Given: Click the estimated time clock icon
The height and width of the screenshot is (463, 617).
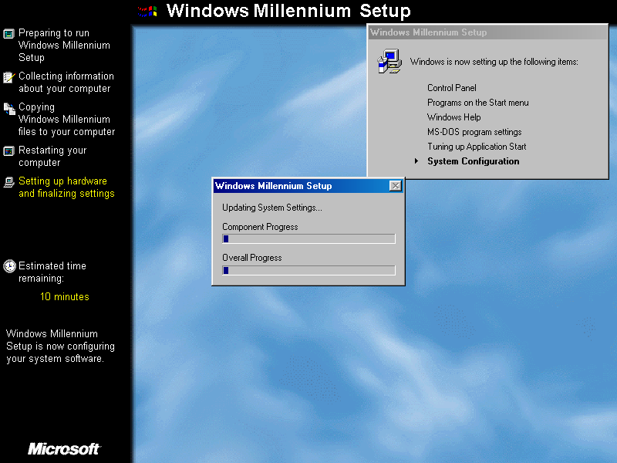Looking at the screenshot, I should [x=8, y=266].
